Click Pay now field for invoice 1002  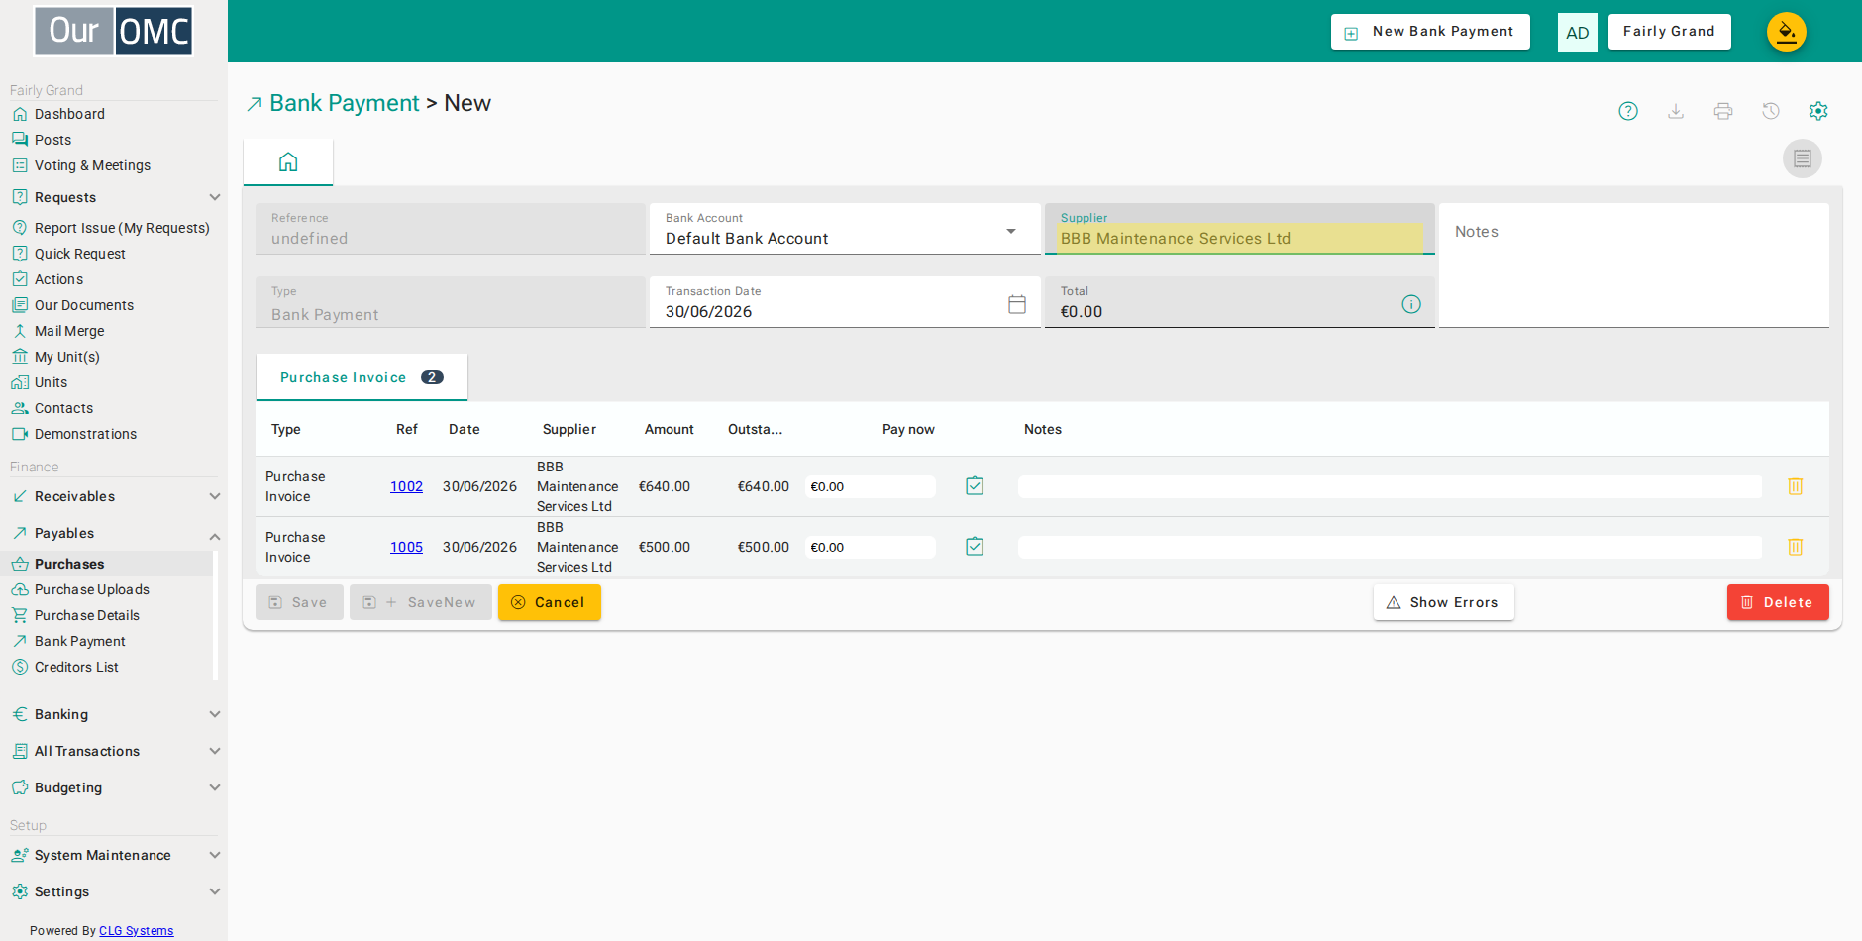pos(870,486)
